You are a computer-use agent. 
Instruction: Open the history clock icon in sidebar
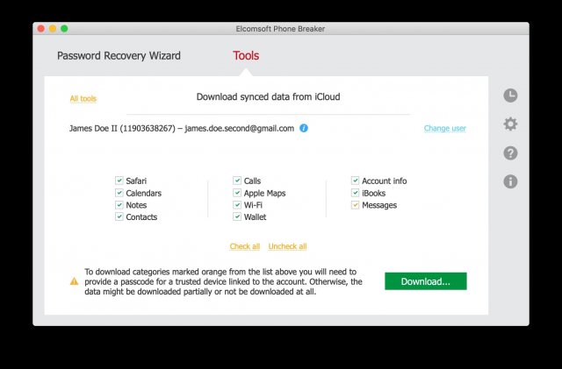click(510, 96)
